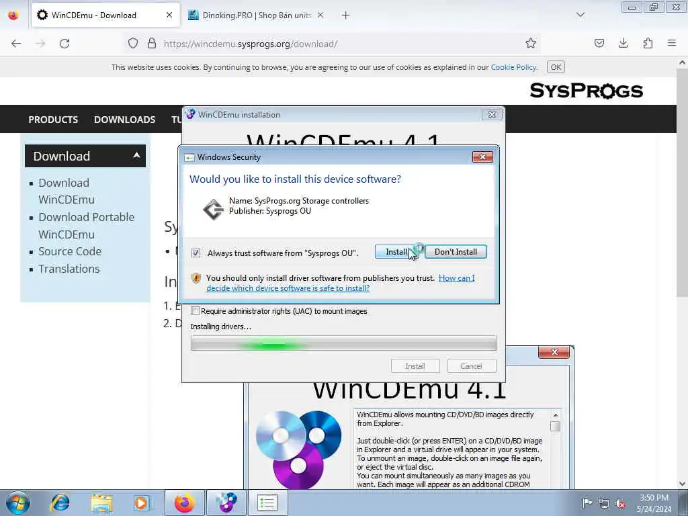Image resolution: width=688 pixels, height=516 pixels.
Task: Click Don't Install button
Action: click(456, 252)
